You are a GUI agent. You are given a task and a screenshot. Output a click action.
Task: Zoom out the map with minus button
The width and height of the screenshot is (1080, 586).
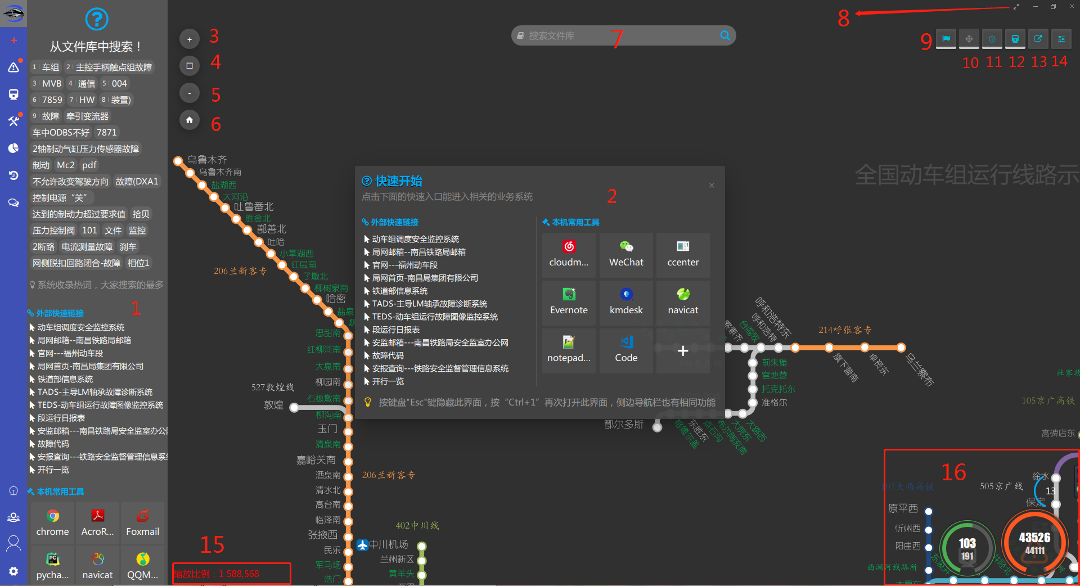pyautogui.click(x=190, y=93)
